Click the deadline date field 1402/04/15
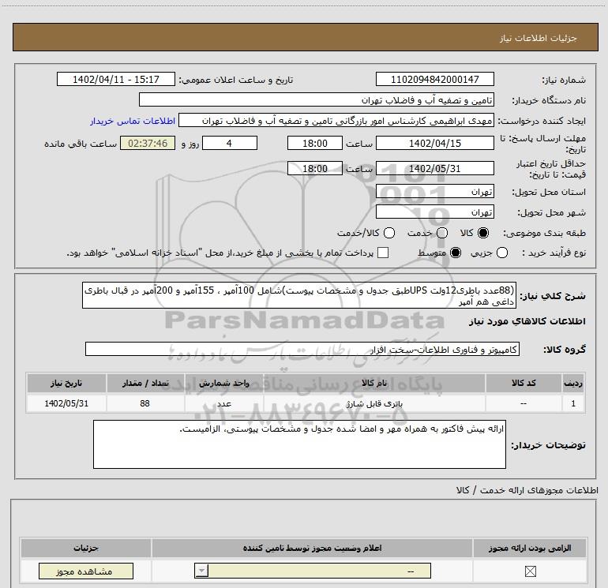This screenshot has height=588, width=608. [434, 143]
